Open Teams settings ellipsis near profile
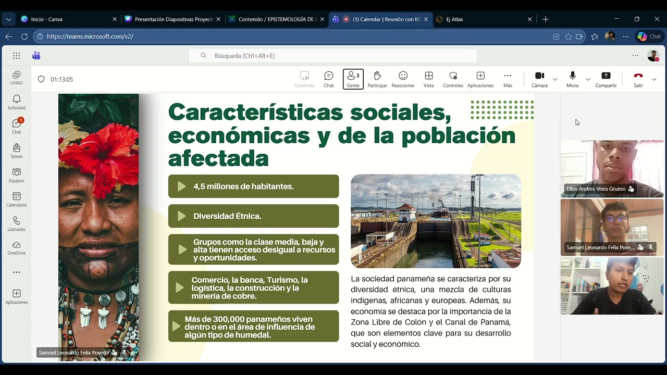This screenshot has height=375, width=667. pyautogui.click(x=635, y=55)
